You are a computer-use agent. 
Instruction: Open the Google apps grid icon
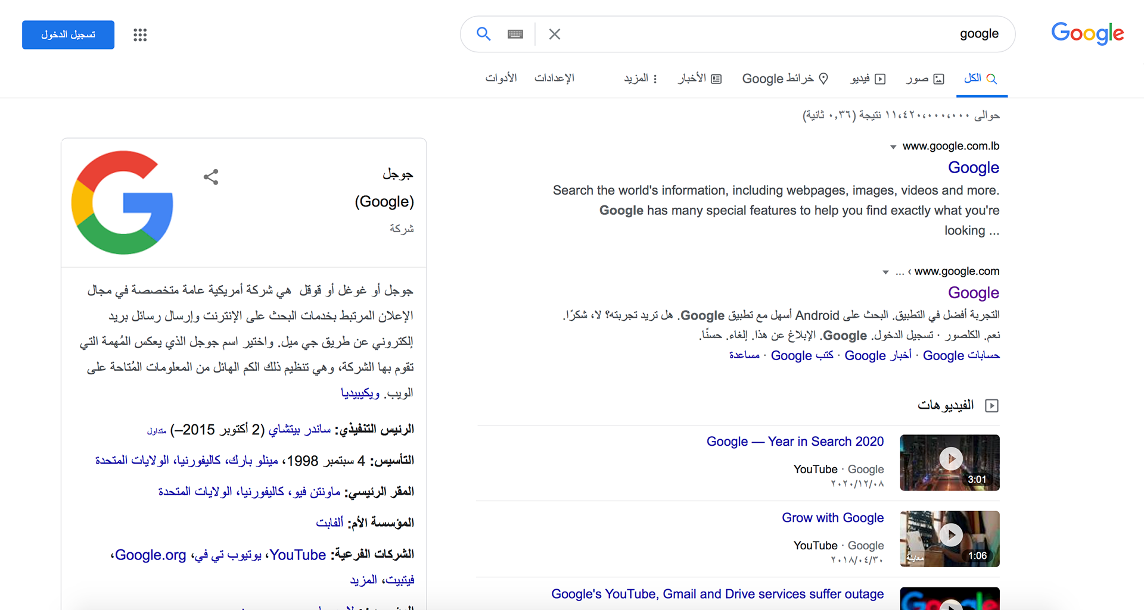140,35
